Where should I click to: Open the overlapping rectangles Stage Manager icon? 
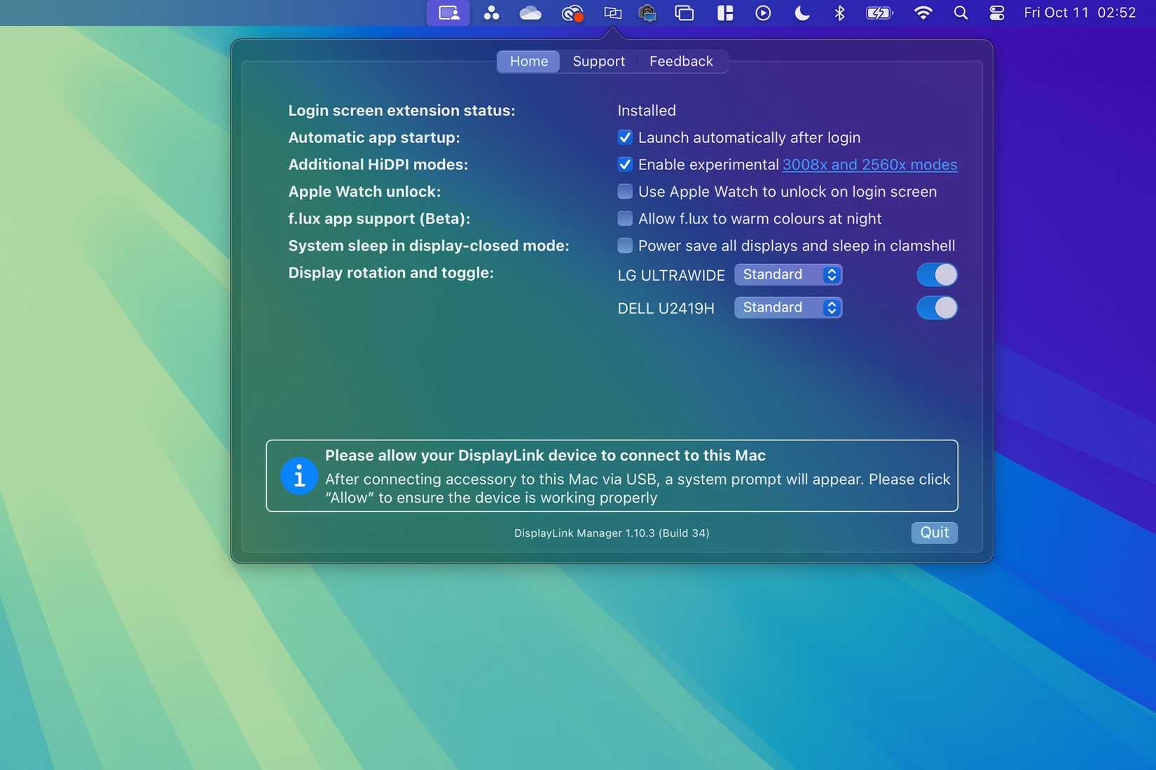684,13
